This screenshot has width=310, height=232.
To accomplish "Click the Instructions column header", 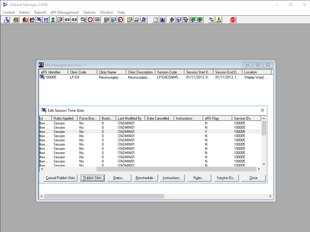I will 188,118.
